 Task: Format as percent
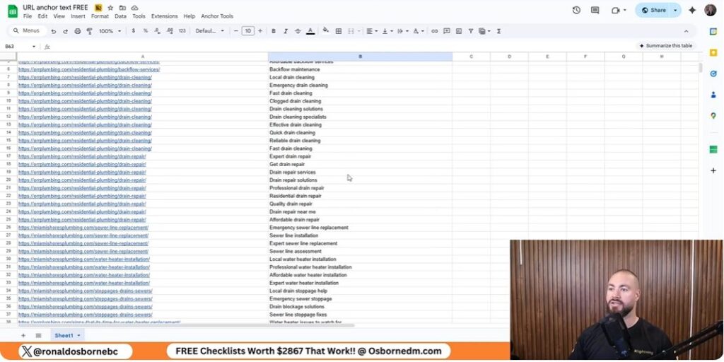[146, 31]
